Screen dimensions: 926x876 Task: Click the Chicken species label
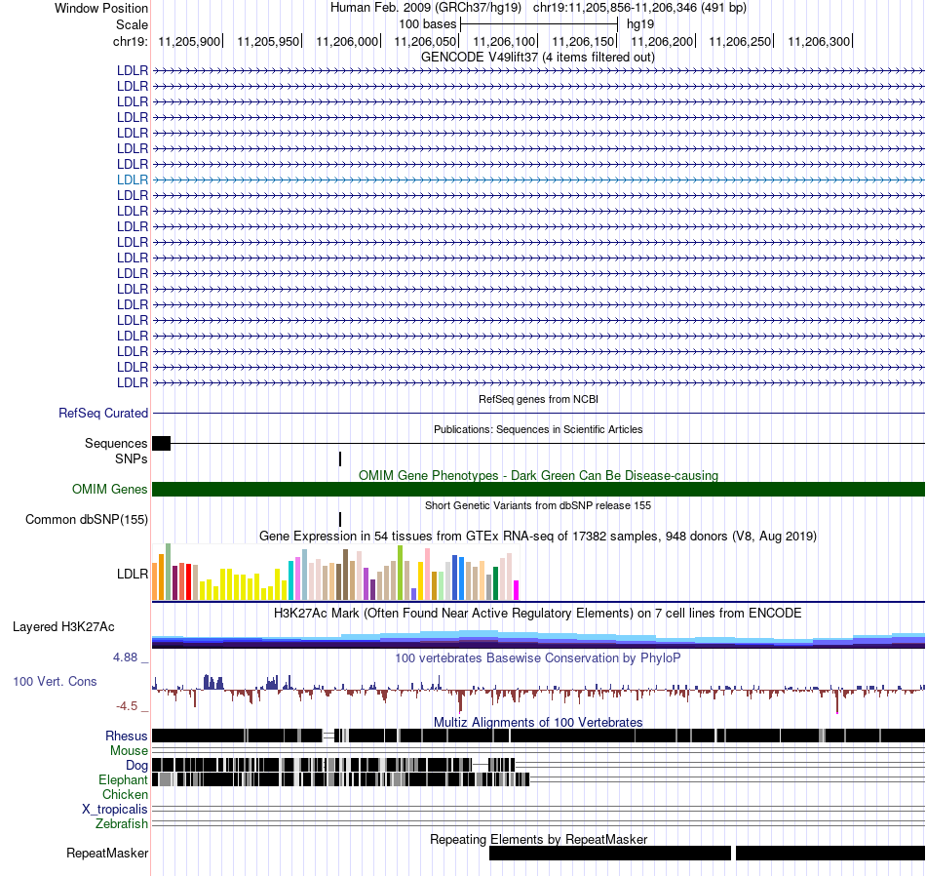125,794
